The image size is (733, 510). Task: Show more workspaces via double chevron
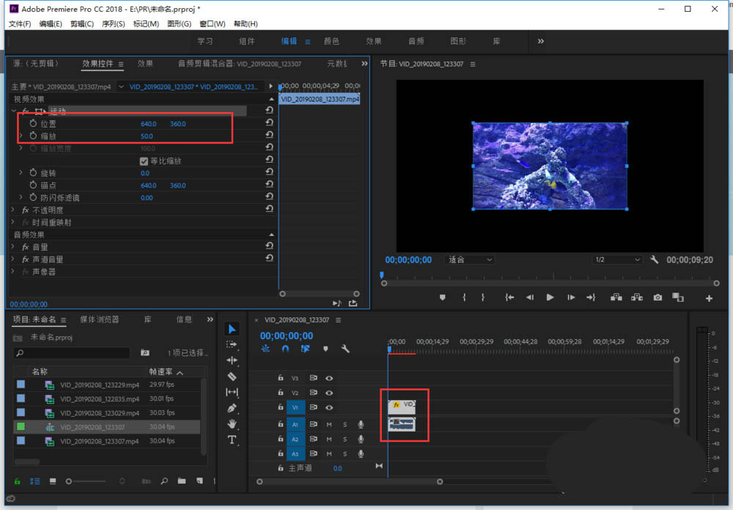tap(540, 41)
